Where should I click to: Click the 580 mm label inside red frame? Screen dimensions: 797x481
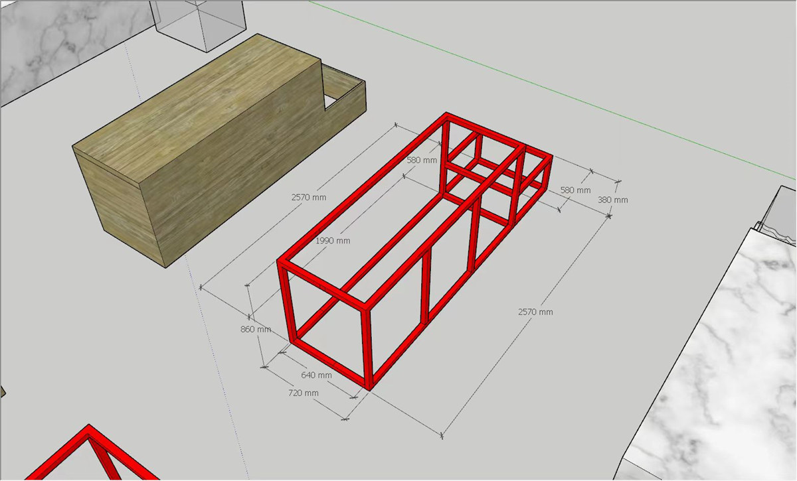tap(422, 161)
